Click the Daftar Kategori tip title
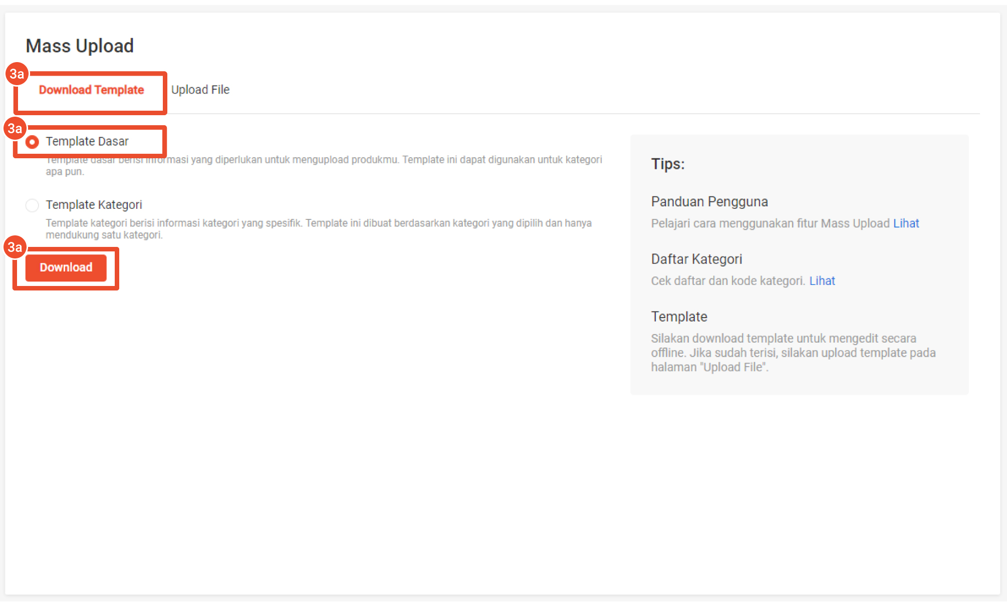The height and width of the screenshot is (603, 1007). click(696, 259)
